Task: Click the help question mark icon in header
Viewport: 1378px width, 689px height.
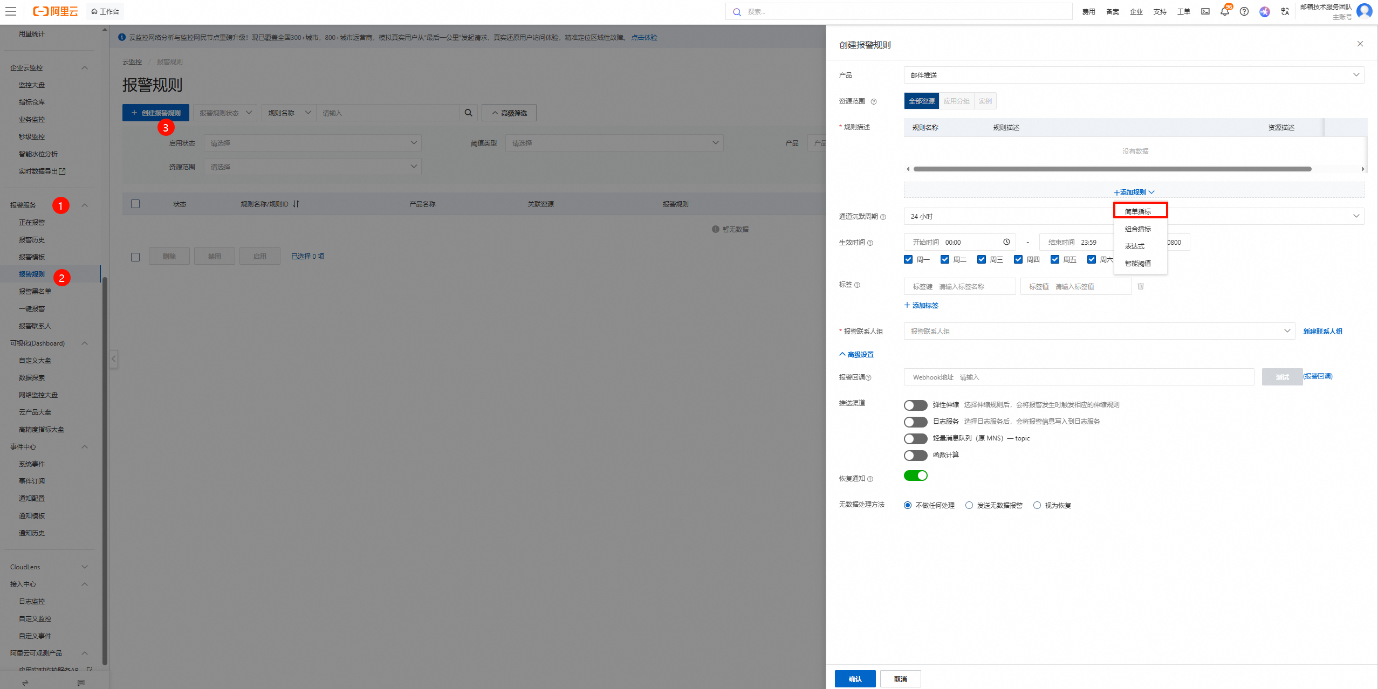Action: (1244, 12)
